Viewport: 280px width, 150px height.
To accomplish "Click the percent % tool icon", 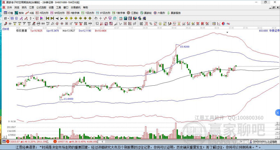I will tap(151, 23).
